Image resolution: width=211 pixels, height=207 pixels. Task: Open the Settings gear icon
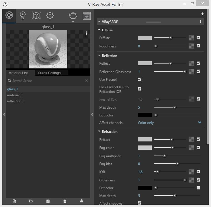coord(50,15)
